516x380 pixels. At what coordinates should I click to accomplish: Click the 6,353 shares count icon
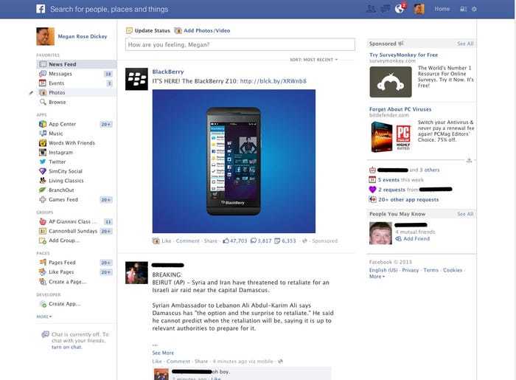[x=277, y=241]
